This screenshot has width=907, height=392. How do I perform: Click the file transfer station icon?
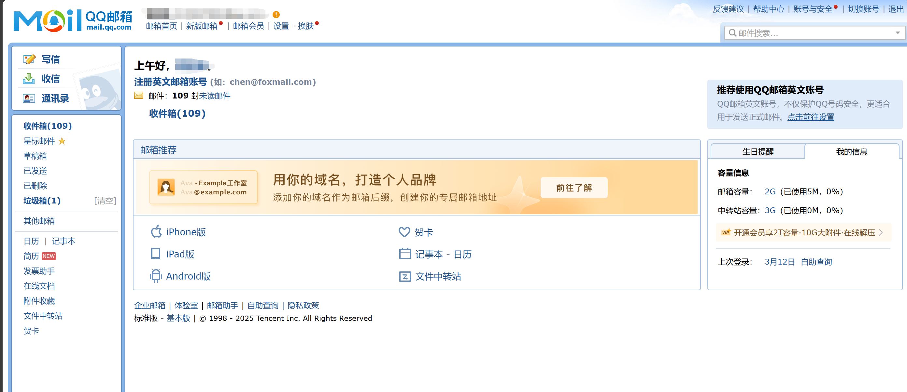[405, 276]
